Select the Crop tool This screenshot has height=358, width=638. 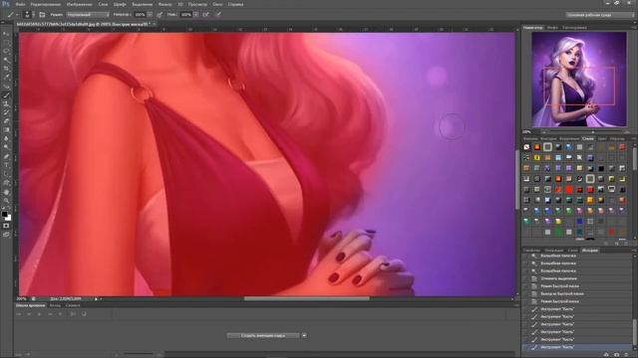point(6,69)
